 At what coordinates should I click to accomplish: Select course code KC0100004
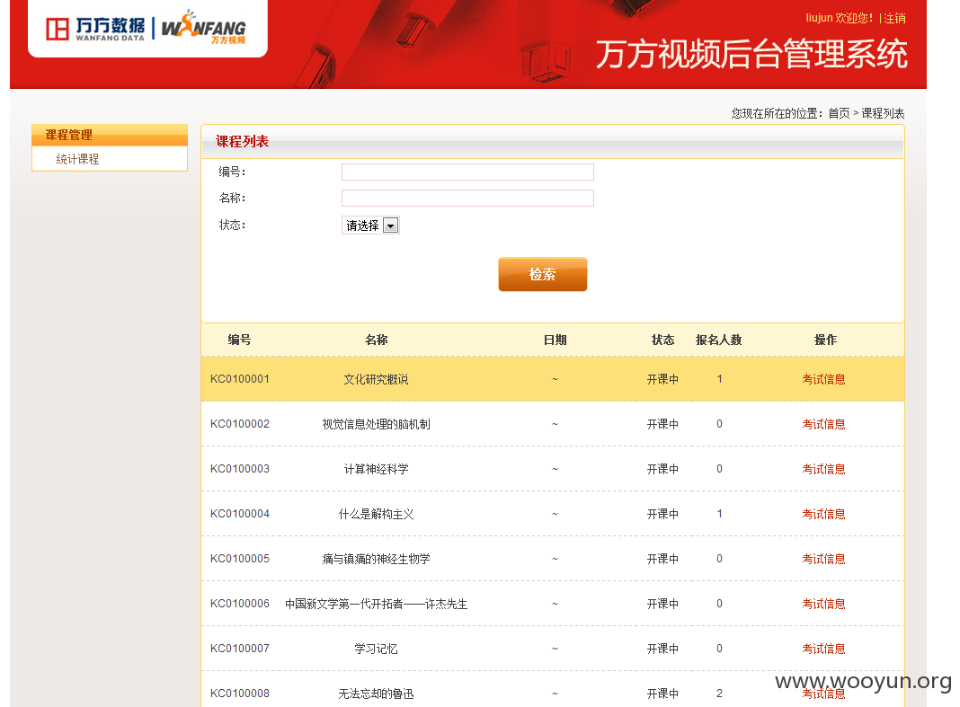pos(240,514)
